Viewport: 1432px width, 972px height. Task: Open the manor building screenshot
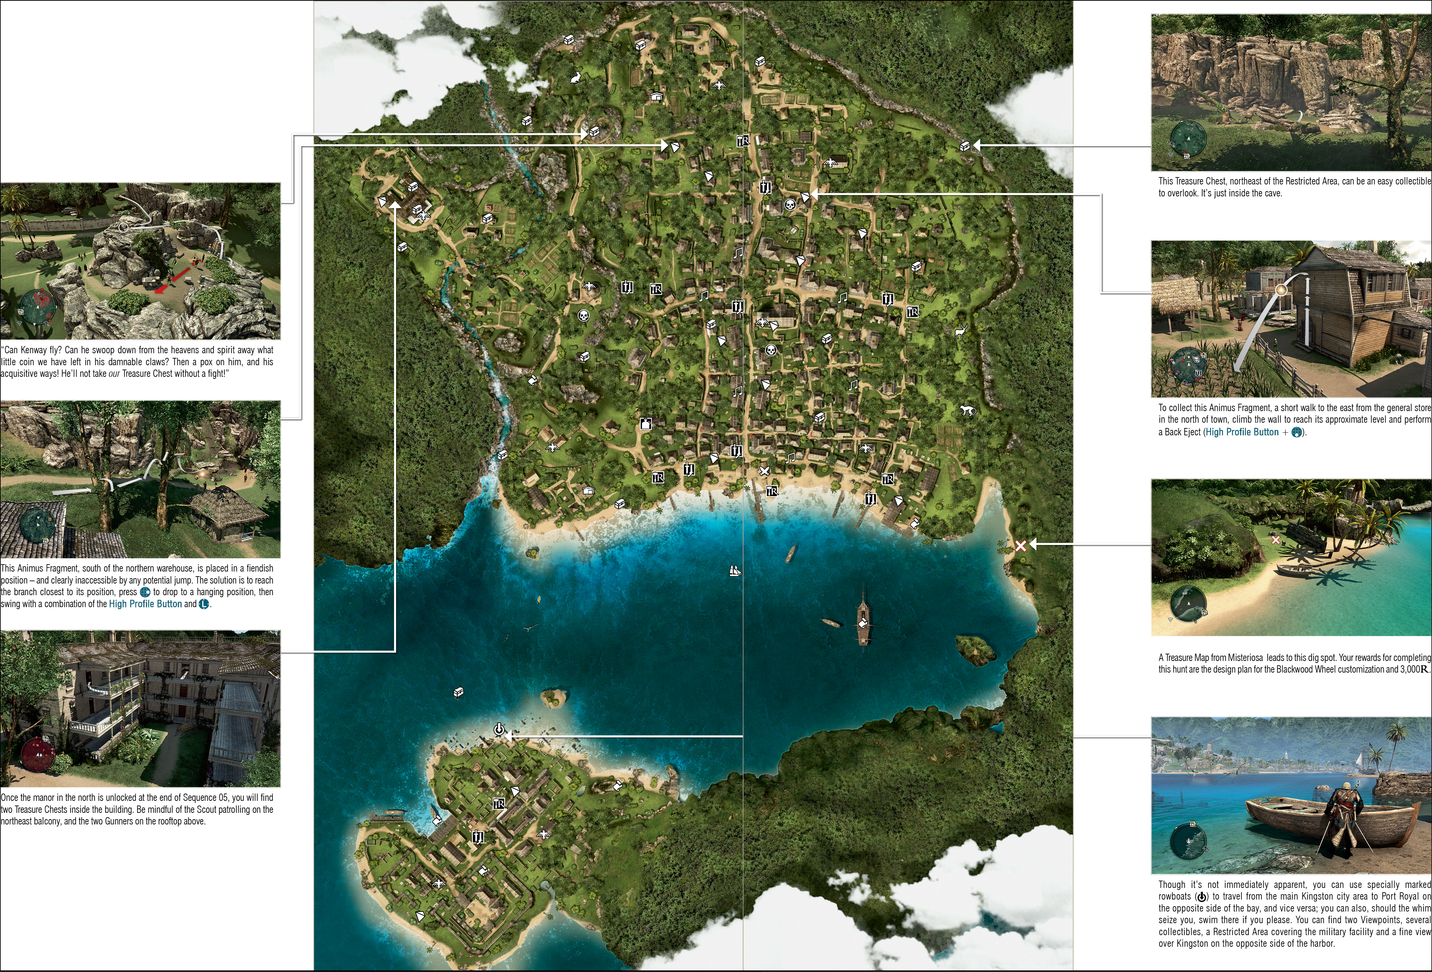141,709
